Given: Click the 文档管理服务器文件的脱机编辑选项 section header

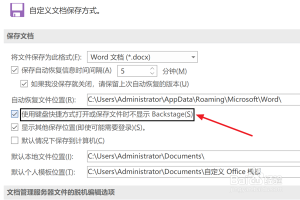Looking at the screenshot, I should pyautogui.click(x=152, y=192).
